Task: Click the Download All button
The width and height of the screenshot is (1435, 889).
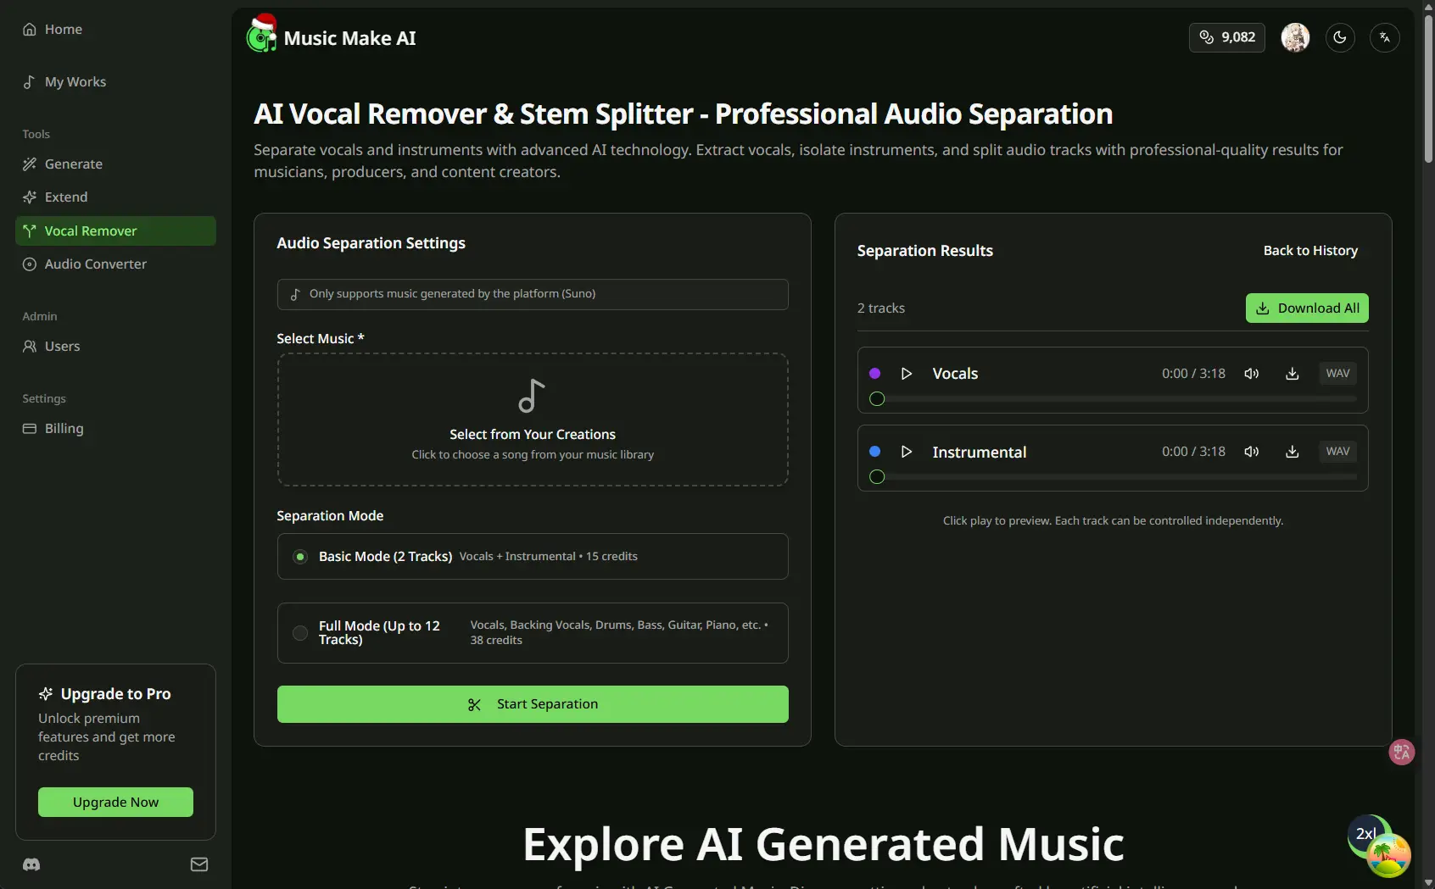Action: pos(1306,308)
